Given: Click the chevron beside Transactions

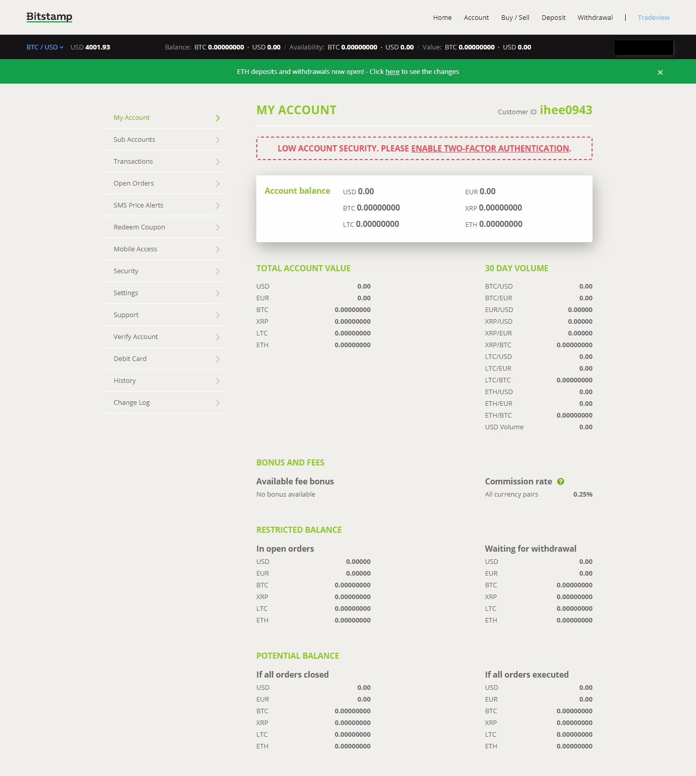Looking at the screenshot, I should pyautogui.click(x=218, y=162).
